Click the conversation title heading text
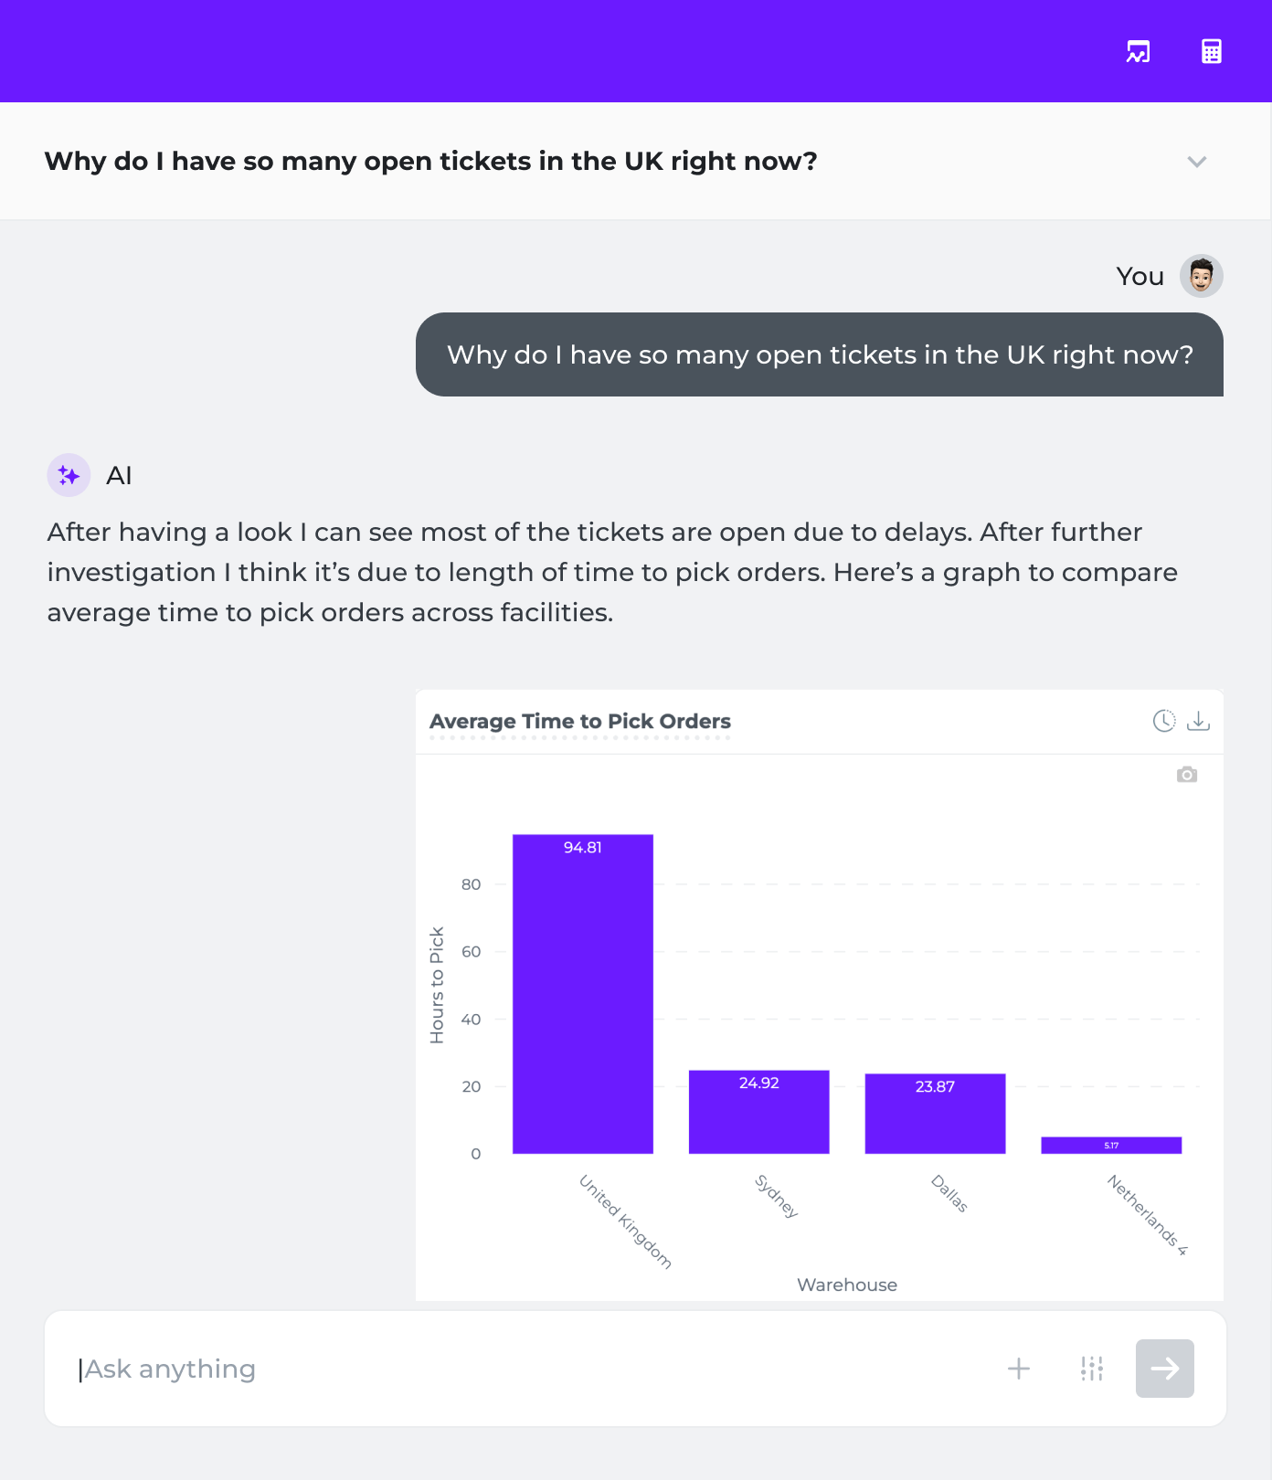 click(x=430, y=162)
